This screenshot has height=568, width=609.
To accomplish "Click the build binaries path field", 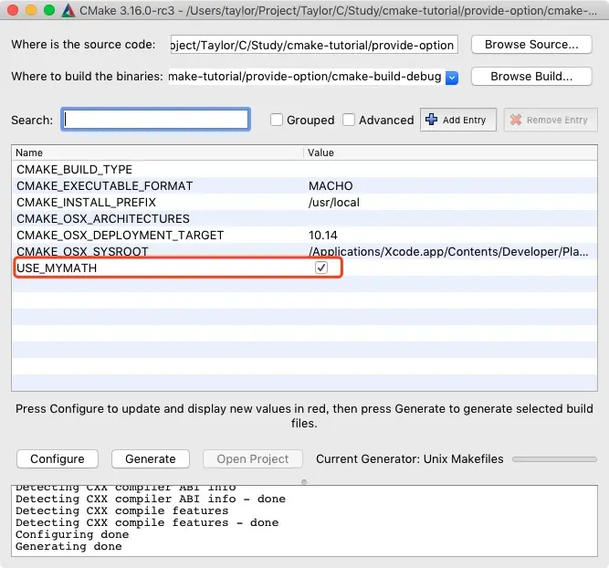I will (x=307, y=77).
